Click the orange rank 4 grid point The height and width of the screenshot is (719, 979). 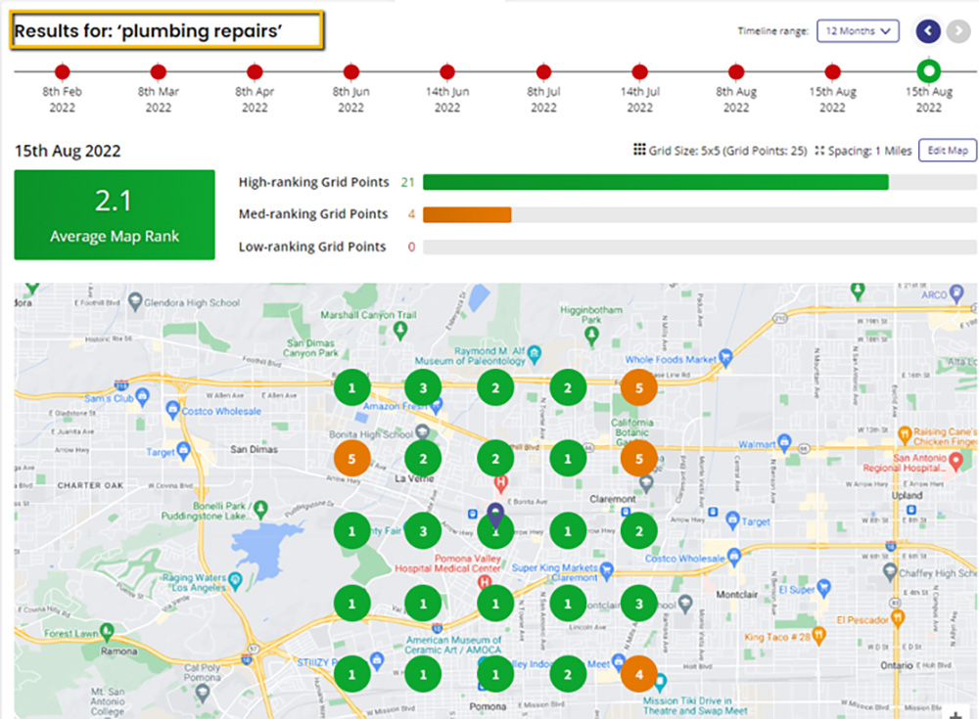638,673
